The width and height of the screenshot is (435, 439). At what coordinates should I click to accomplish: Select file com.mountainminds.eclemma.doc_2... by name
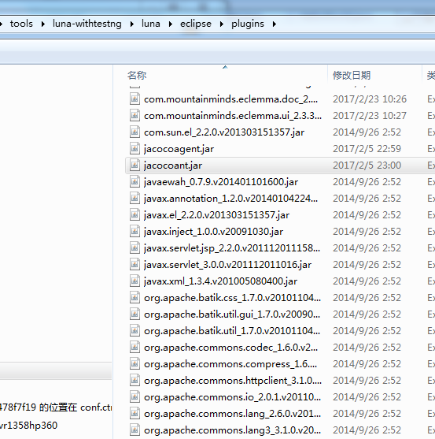[230, 99]
